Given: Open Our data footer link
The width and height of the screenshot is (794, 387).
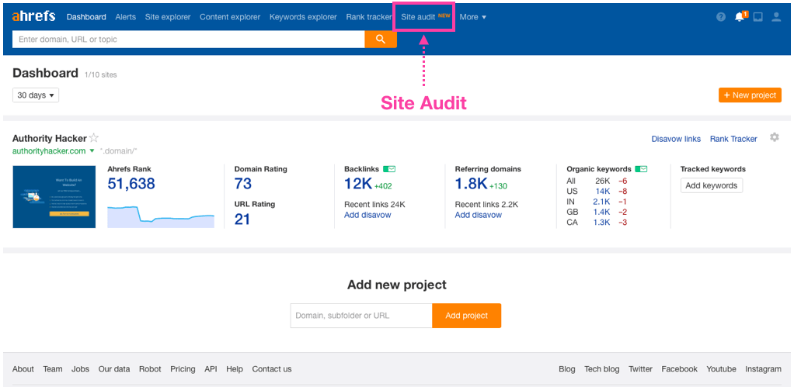Looking at the screenshot, I should 114,369.
